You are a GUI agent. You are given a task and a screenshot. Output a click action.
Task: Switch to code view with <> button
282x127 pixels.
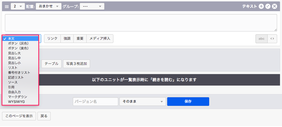272,38
